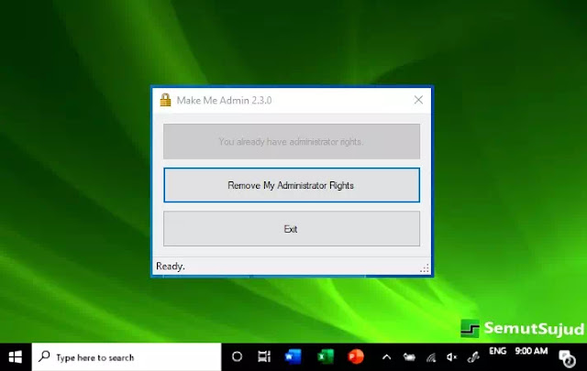Open Task View in the taskbar
This screenshot has width=587, height=371.
(264, 356)
